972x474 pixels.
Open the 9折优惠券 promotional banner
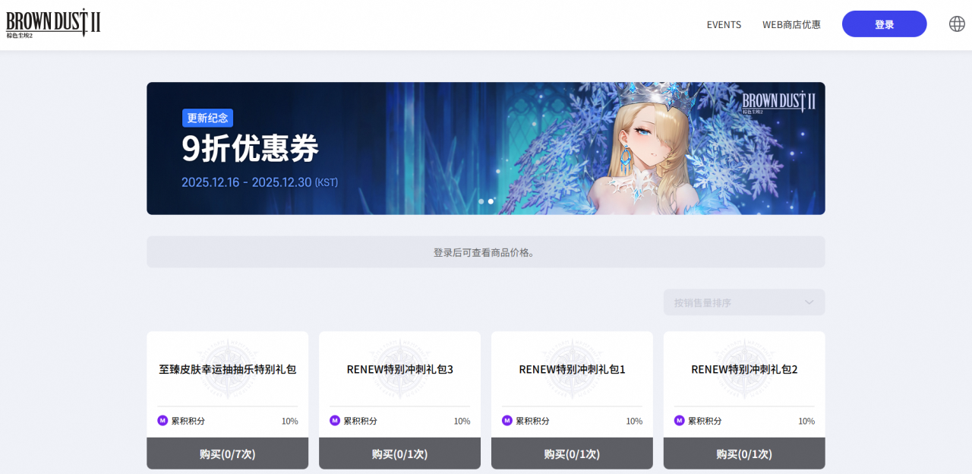(485, 148)
